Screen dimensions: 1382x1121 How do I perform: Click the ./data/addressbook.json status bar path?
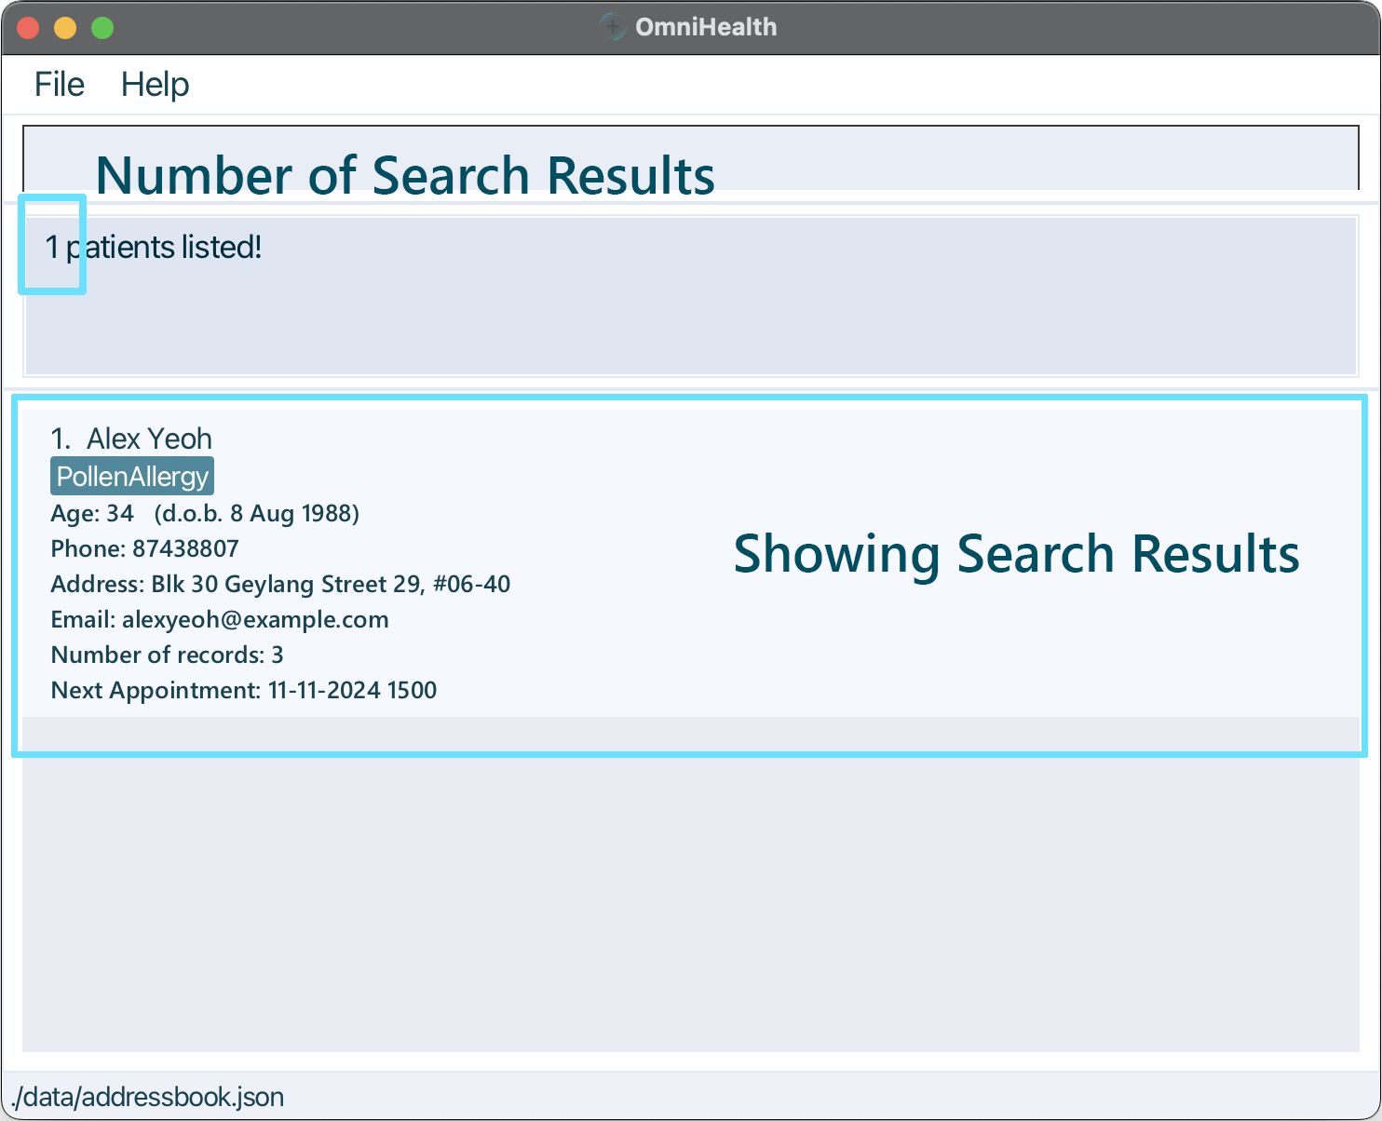pos(147,1097)
